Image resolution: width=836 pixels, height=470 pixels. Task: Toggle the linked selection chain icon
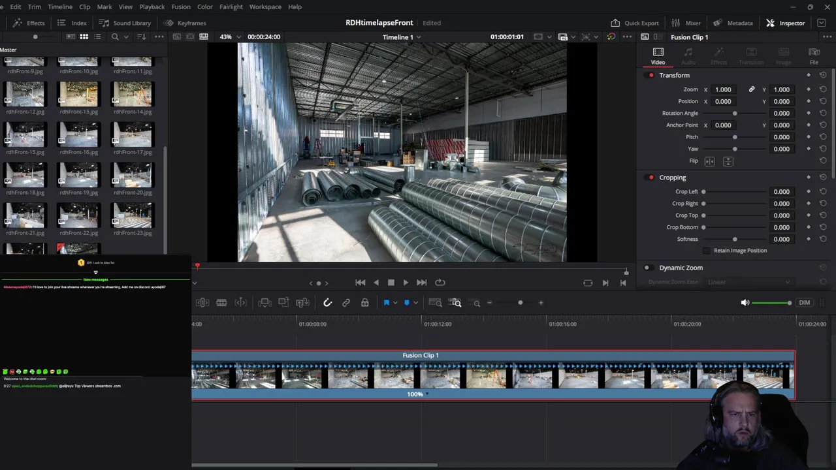click(346, 303)
